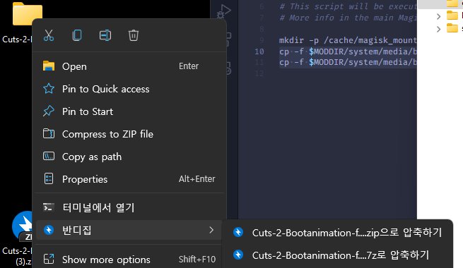Expand the 반디집 submenu
This screenshot has width=463, height=268.
pyautogui.click(x=129, y=230)
